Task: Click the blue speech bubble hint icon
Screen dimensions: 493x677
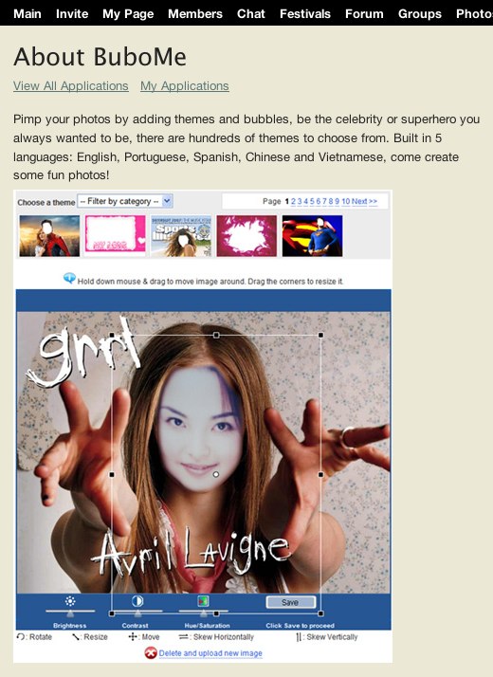Action: coord(69,278)
